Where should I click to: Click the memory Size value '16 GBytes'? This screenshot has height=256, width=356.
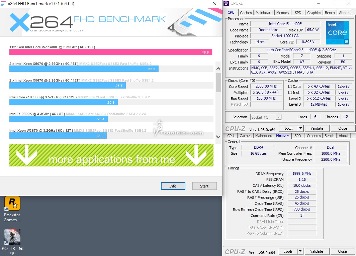coord(259,153)
